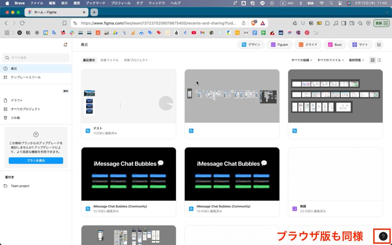Select the 最近表示 tab
The height and width of the screenshot is (245, 392).
click(89, 60)
